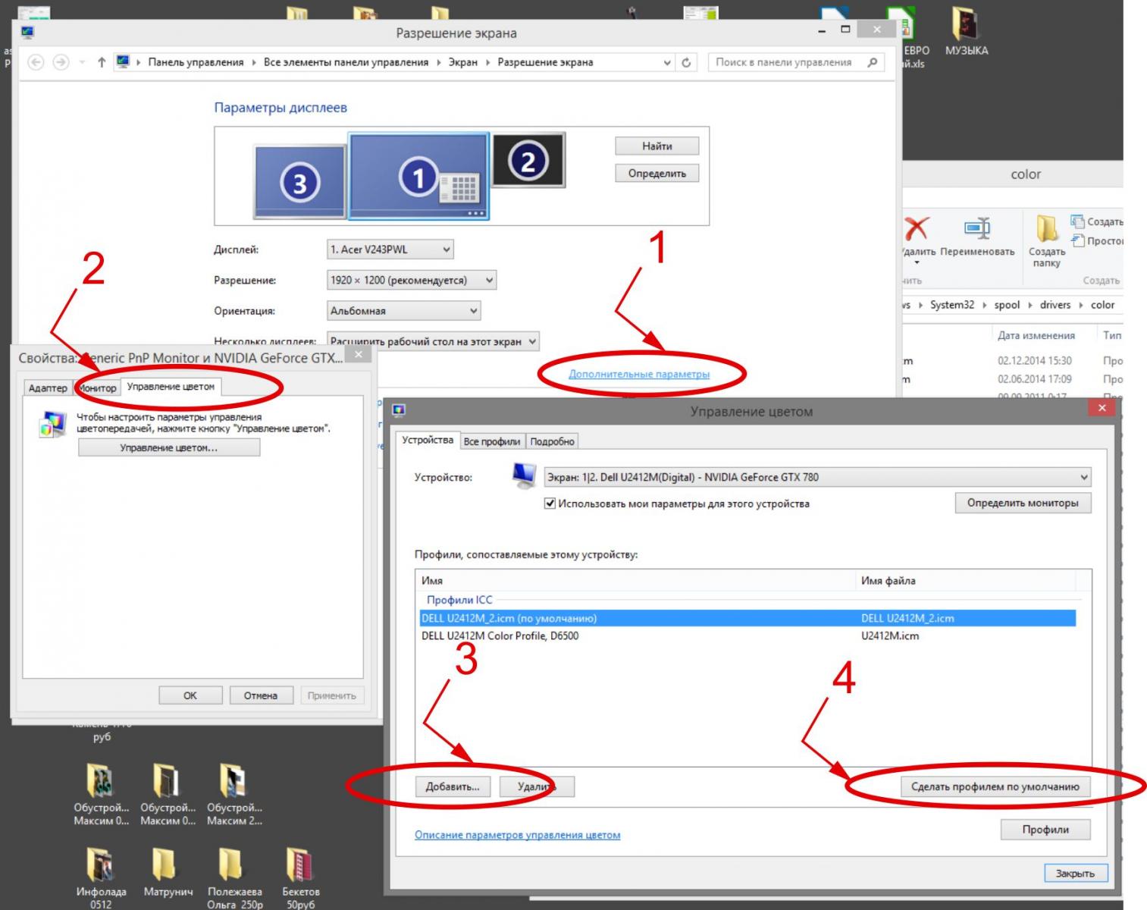1147x910 pixels.
Task: Switch to the Монитор tab
Action: click(x=98, y=388)
